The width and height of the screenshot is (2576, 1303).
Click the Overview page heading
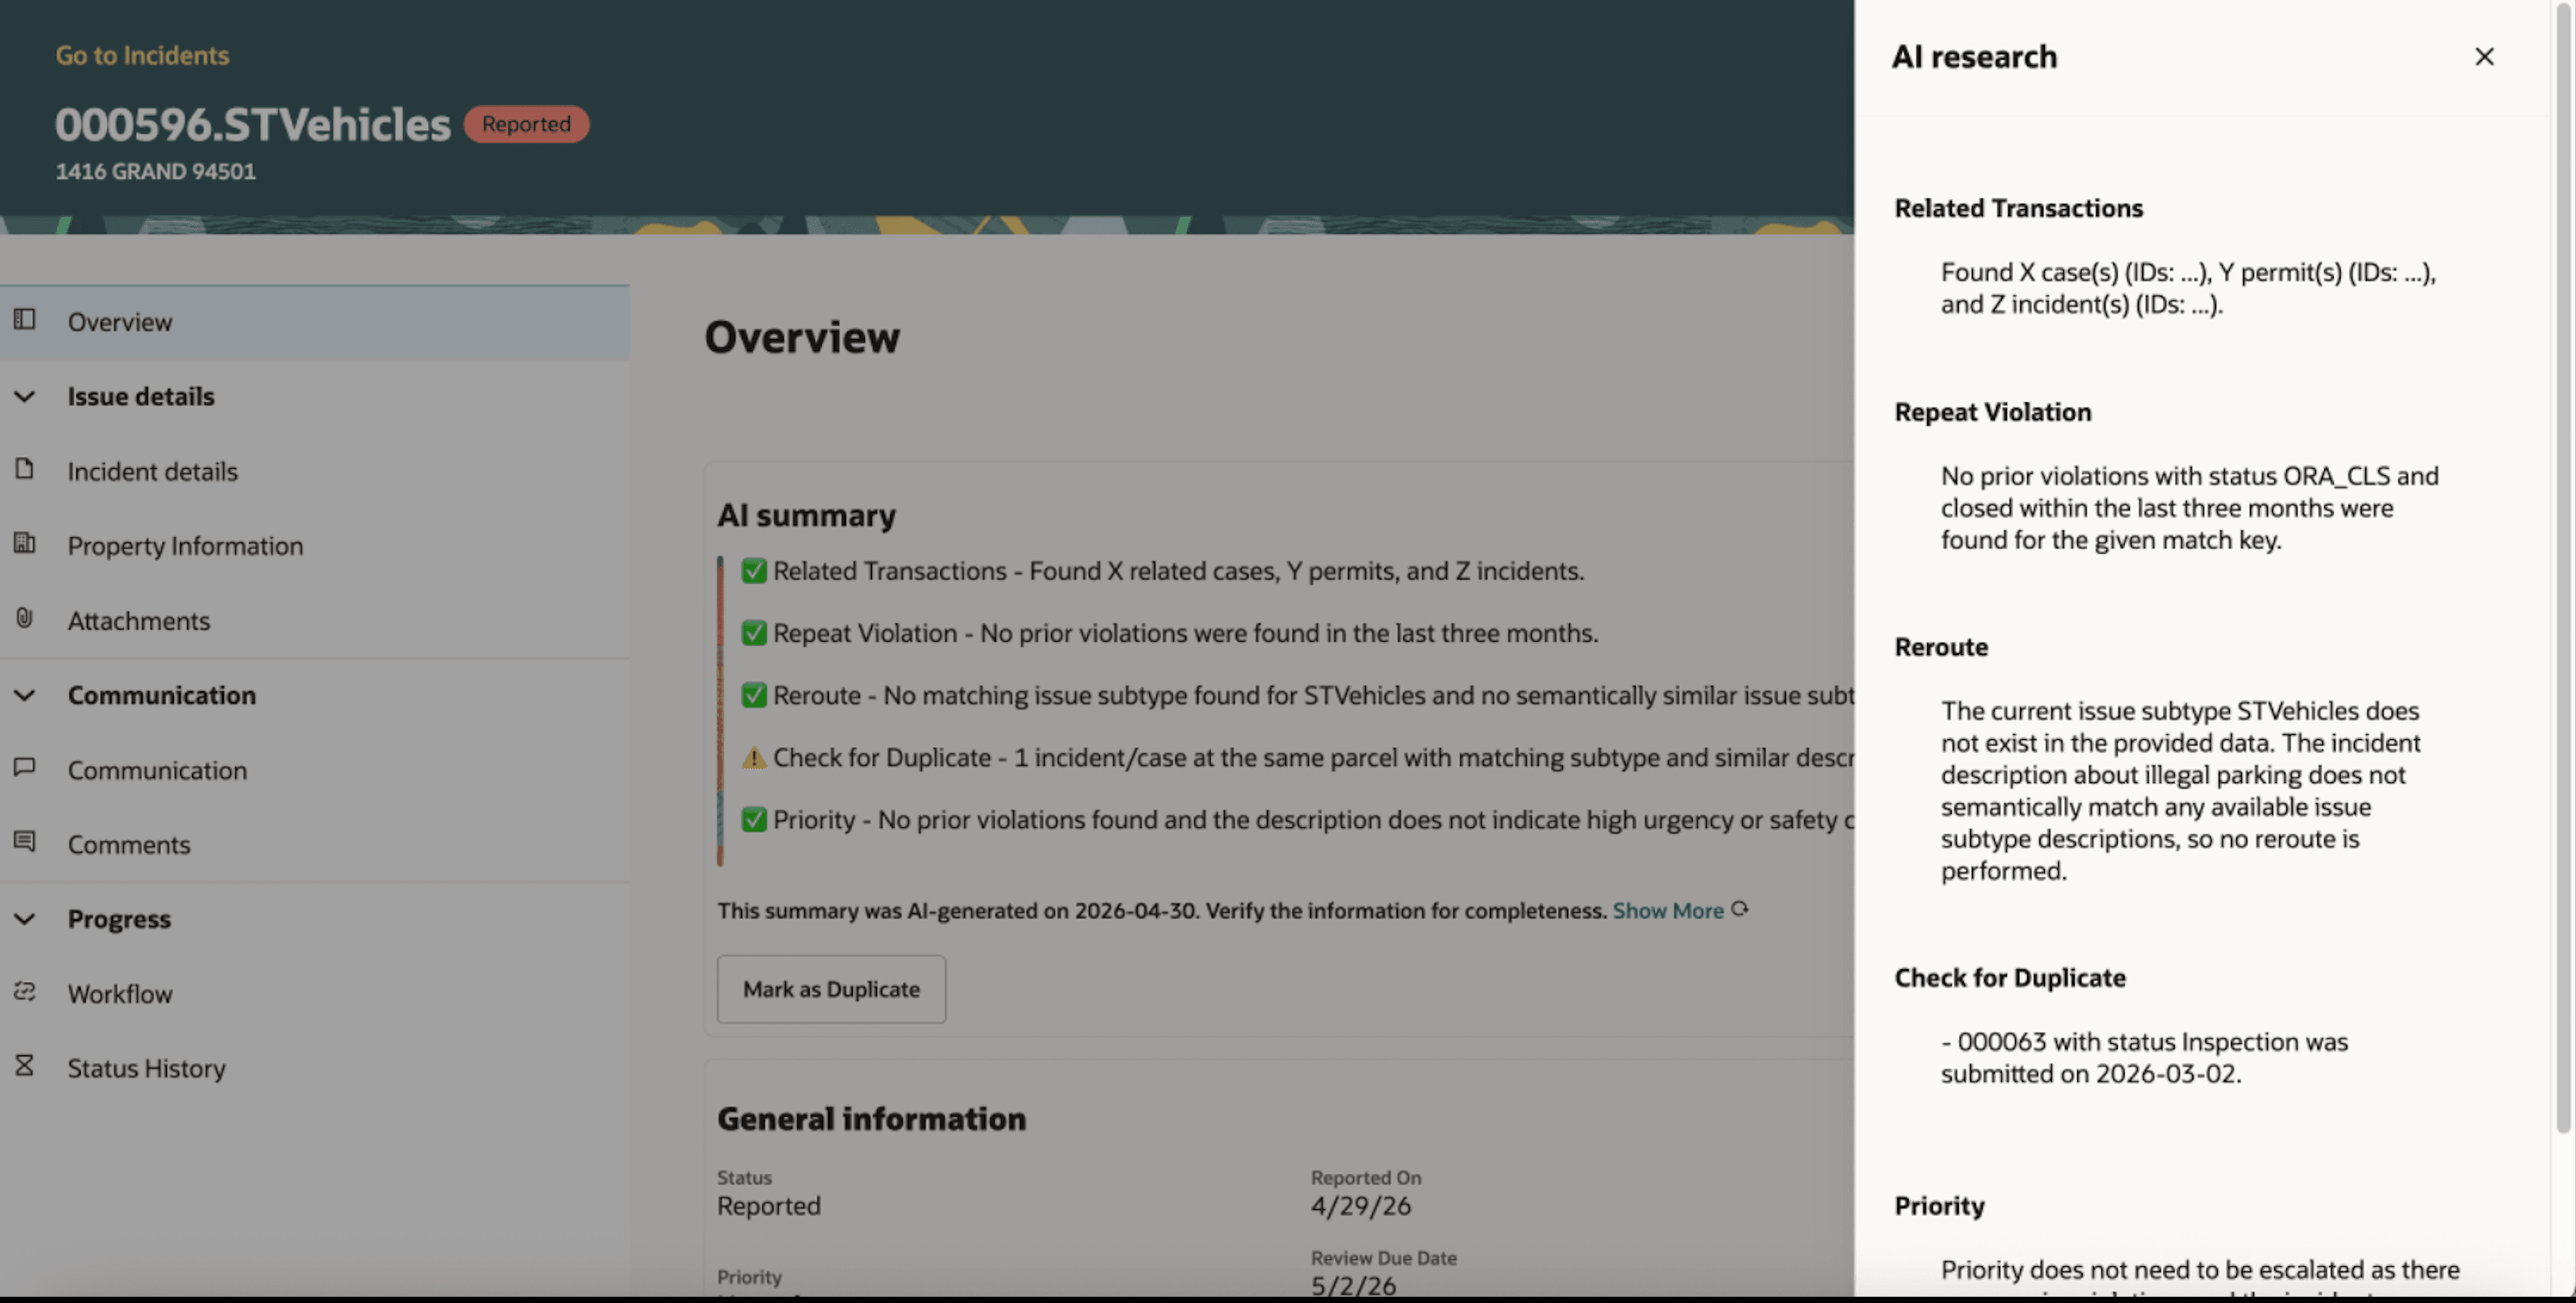(x=802, y=337)
